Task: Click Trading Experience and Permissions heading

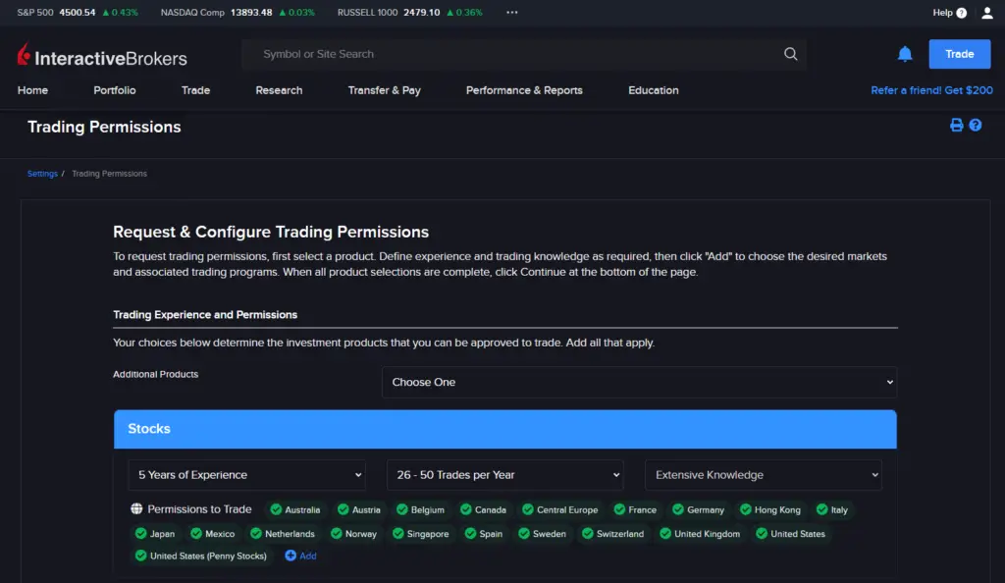Action: pos(205,314)
